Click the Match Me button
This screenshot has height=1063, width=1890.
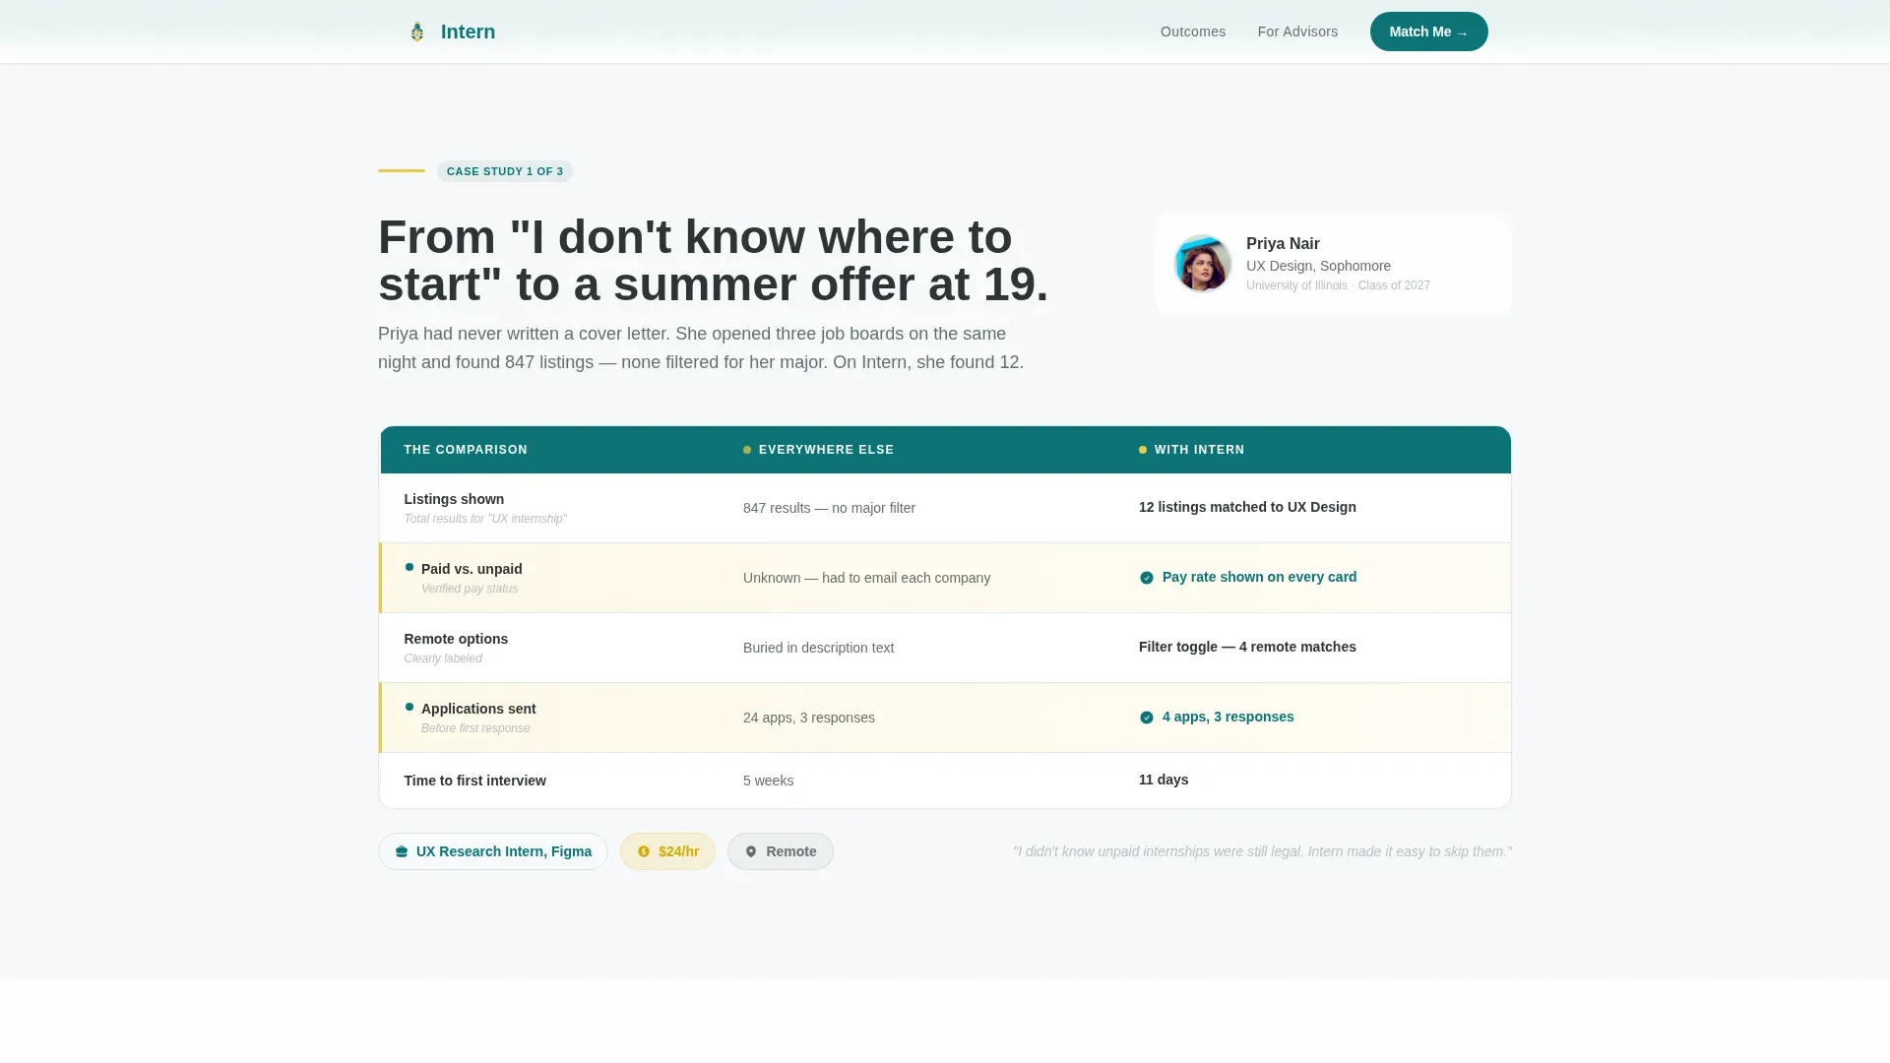point(1428,31)
